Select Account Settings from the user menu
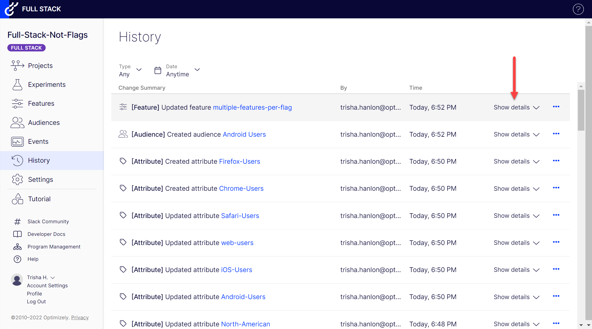Screen dimensions: 592x329 (x=47, y=285)
